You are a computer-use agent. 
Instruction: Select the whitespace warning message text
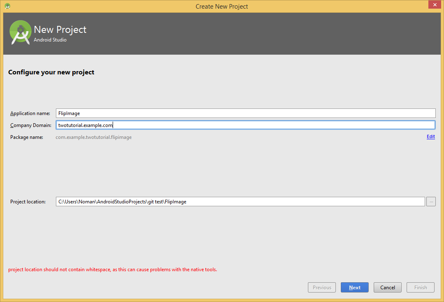[x=112, y=269]
